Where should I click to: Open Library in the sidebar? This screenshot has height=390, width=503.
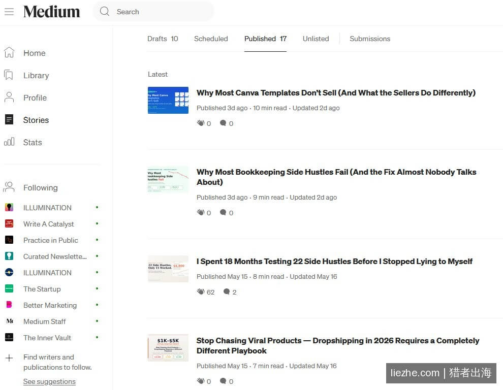click(x=36, y=75)
